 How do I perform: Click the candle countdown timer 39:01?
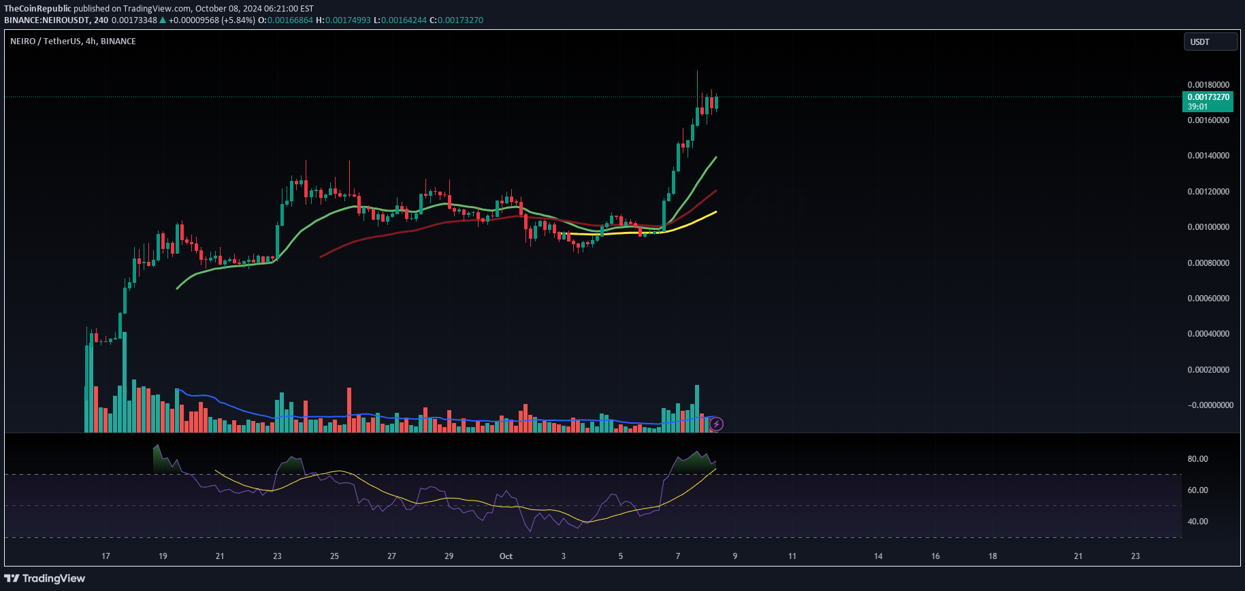[1198, 107]
